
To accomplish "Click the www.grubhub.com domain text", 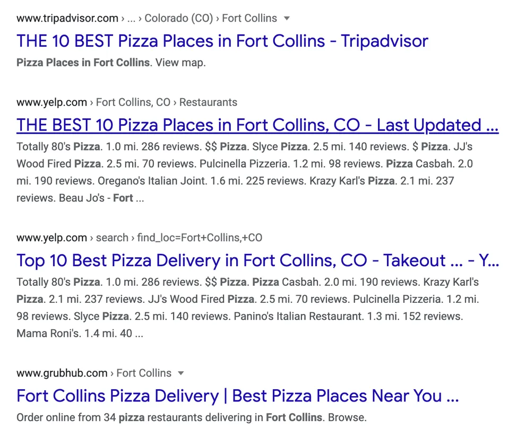I will point(62,373).
